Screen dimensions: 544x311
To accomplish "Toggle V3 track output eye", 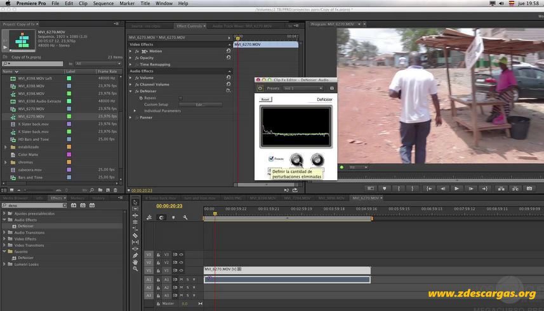I will pyautogui.click(x=181, y=255).
